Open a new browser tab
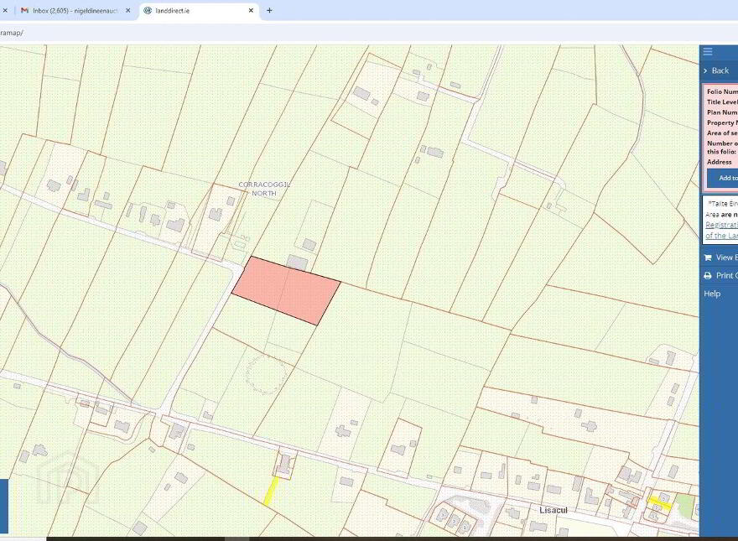This screenshot has height=541, width=738. pyautogui.click(x=269, y=10)
